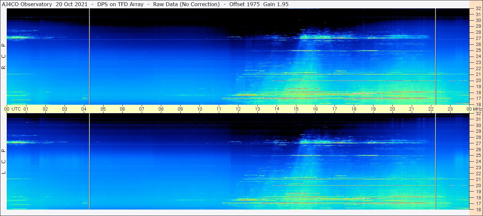This screenshot has height=216, width=483.
Task: Click the 22 MHz tick in the LCP scale
Action: click(478, 174)
